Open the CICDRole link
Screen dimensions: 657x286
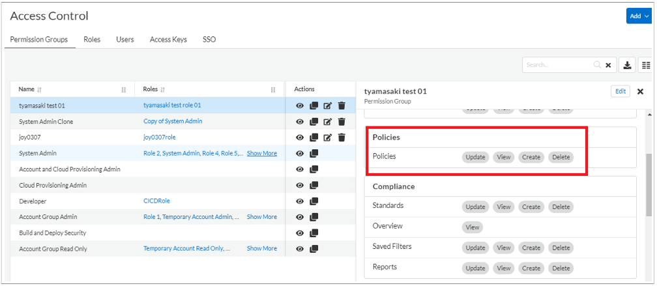pos(156,201)
